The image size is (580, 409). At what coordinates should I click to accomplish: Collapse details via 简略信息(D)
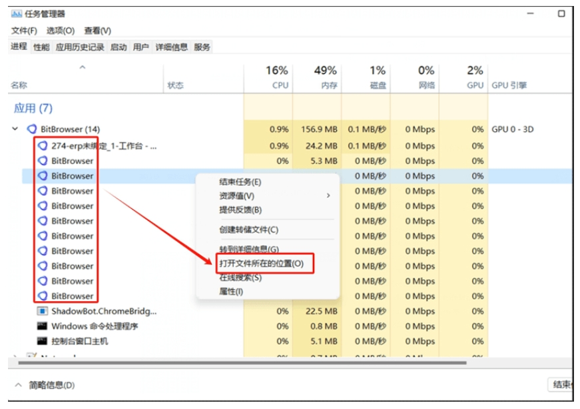click(x=45, y=385)
